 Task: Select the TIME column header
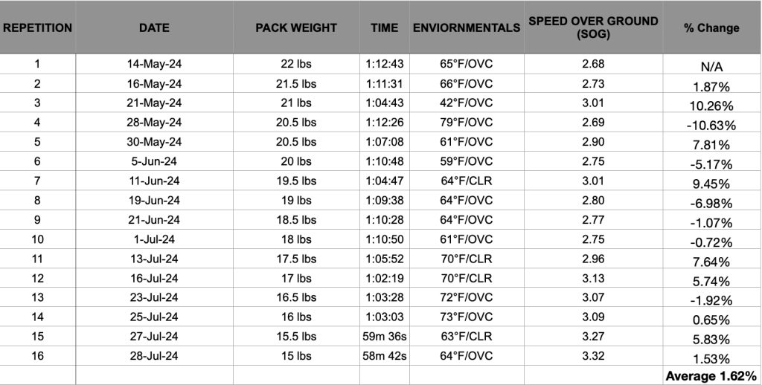click(x=385, y=27)
